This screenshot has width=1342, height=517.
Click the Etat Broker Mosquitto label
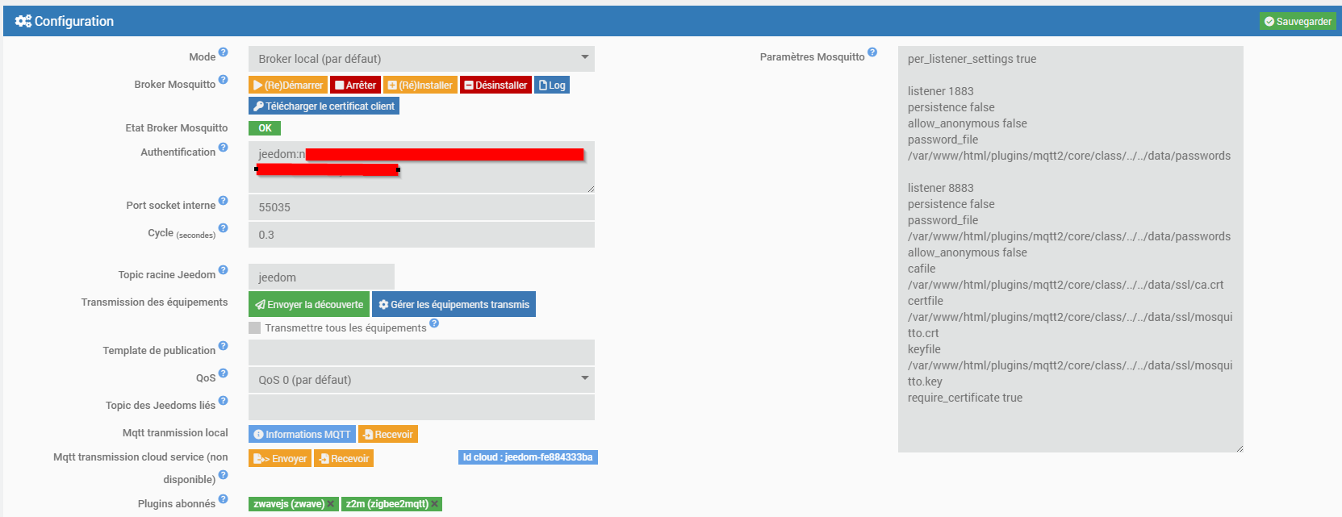[x=177, y=127]
